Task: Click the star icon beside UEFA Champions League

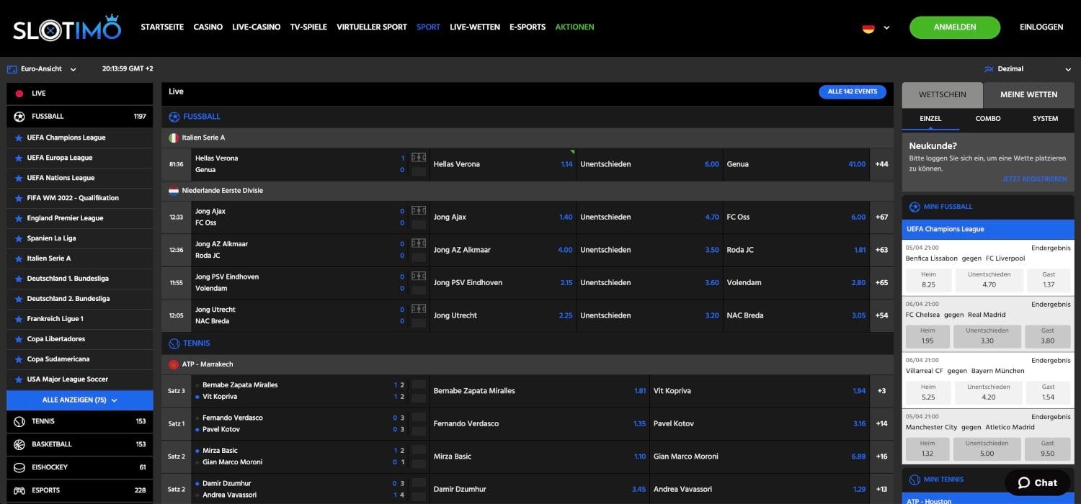Action: click(18, 138)
